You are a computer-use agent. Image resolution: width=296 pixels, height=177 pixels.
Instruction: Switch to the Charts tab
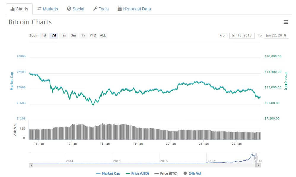coord(19,9)
